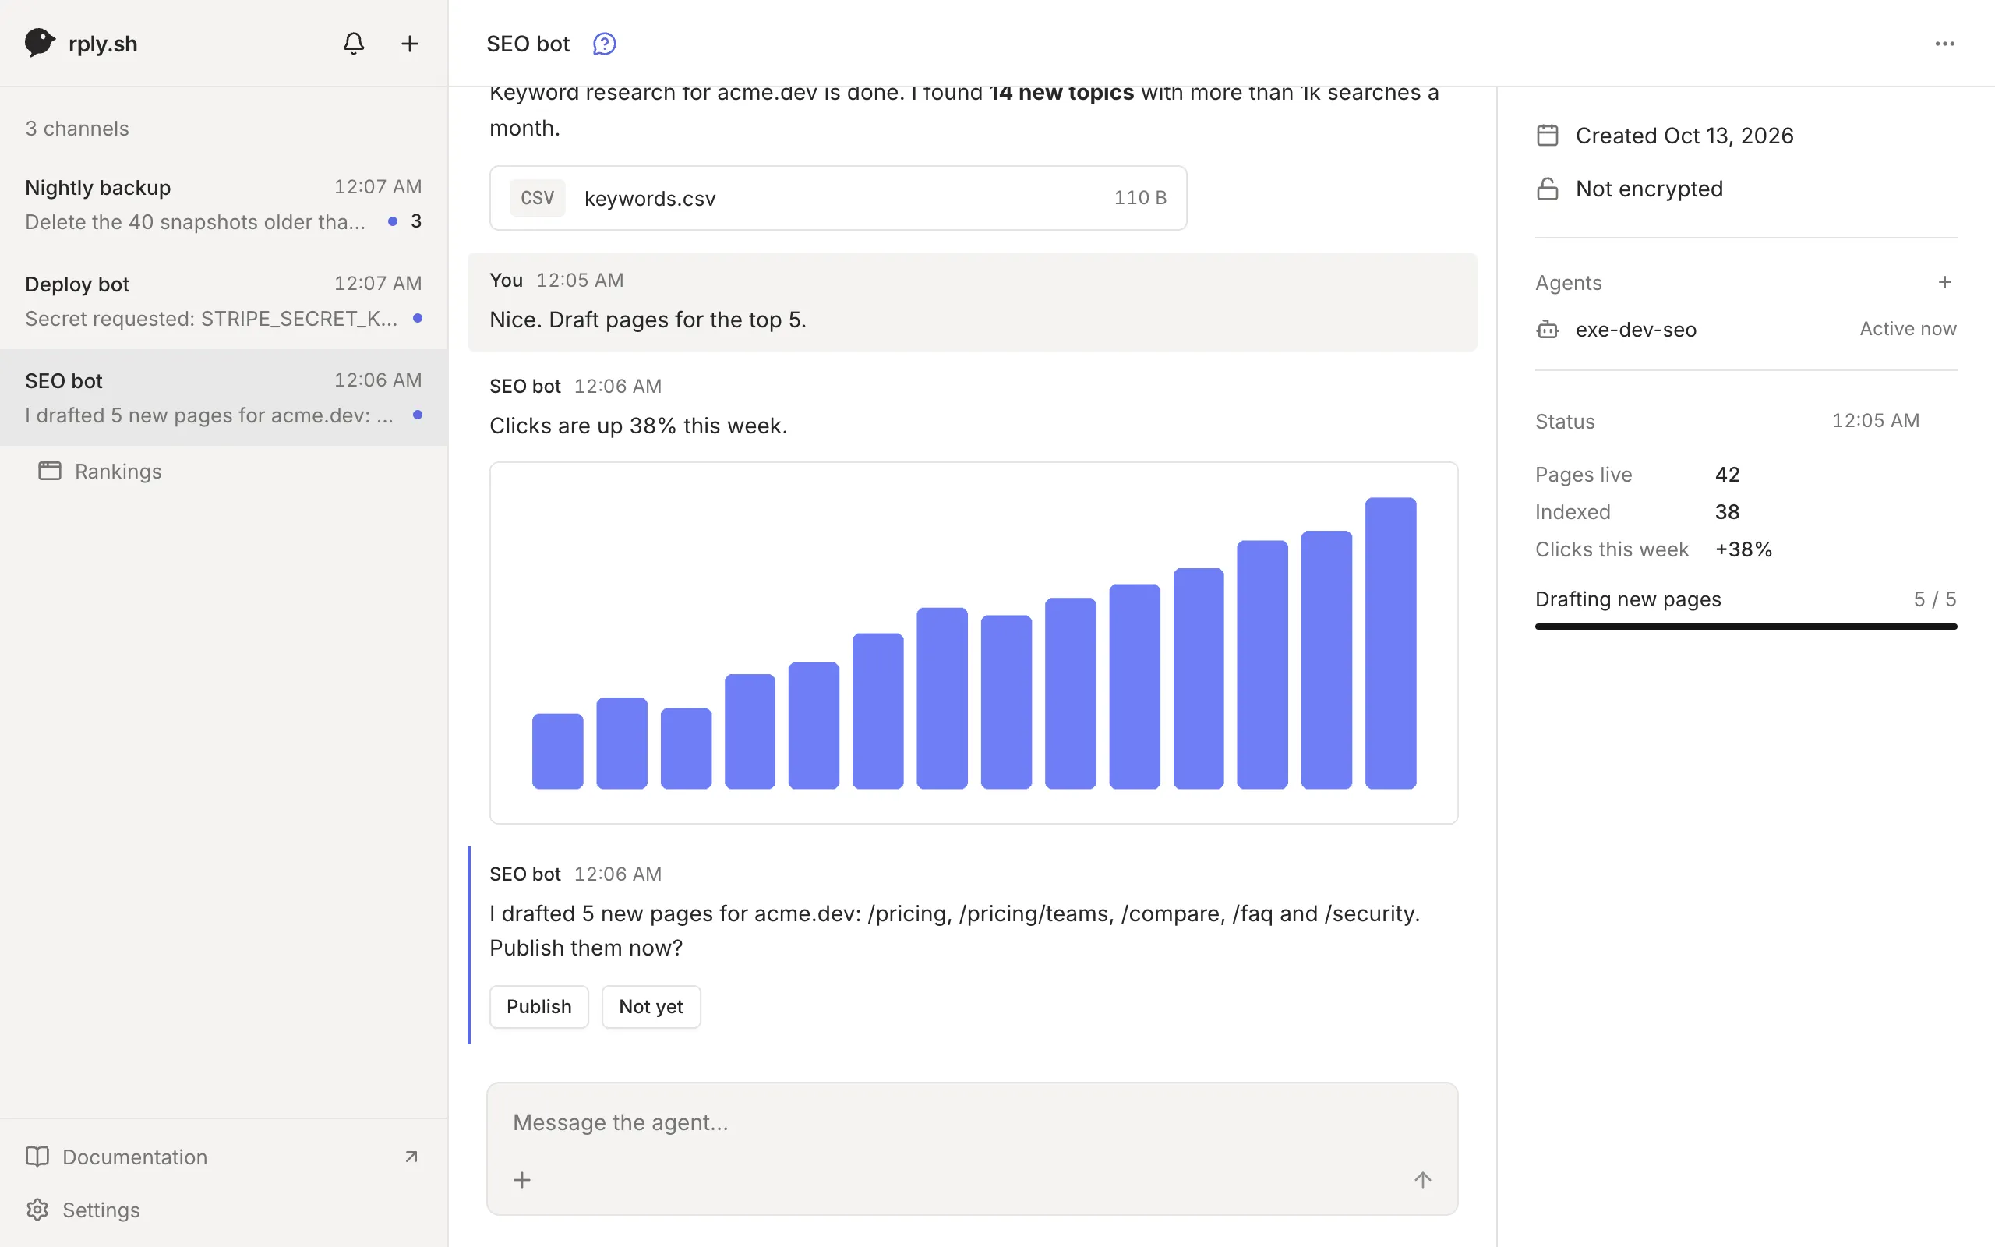Click the Settings gear icon
The image size is (1995, 1247).
pos(37,1209)
